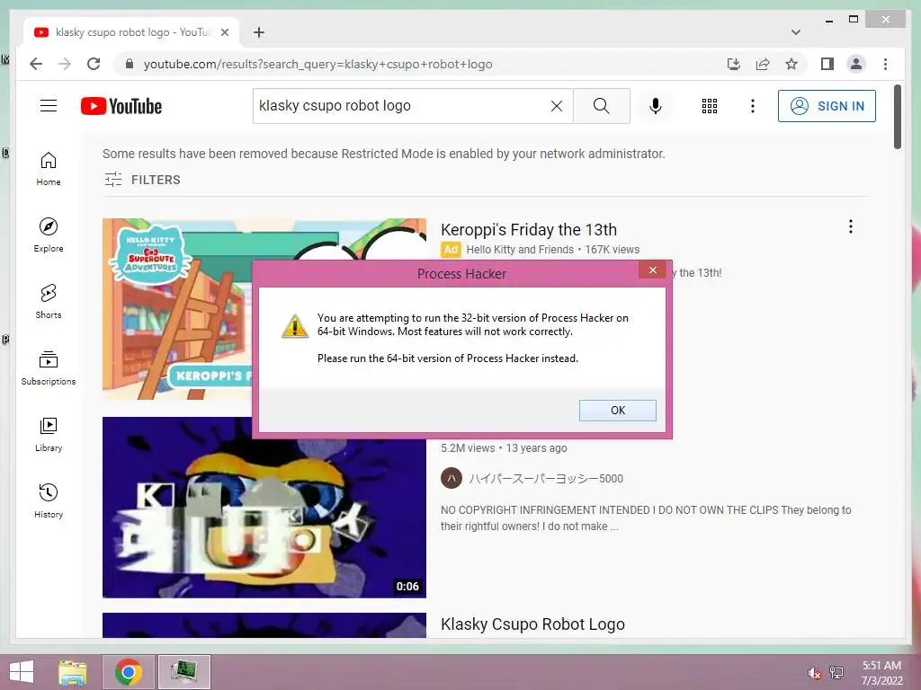
Task: Open the action menu for the Keroppi ad
Action: (851, 226)
